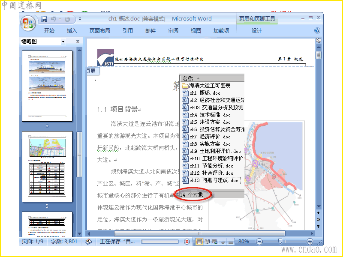Click the 80% zoom level button
The image size is (343, 257).
(x=244, y=242)
